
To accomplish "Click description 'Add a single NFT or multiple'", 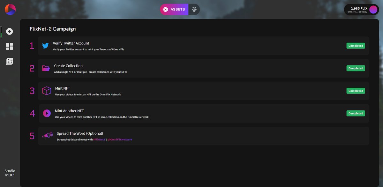I will (91, 72).
